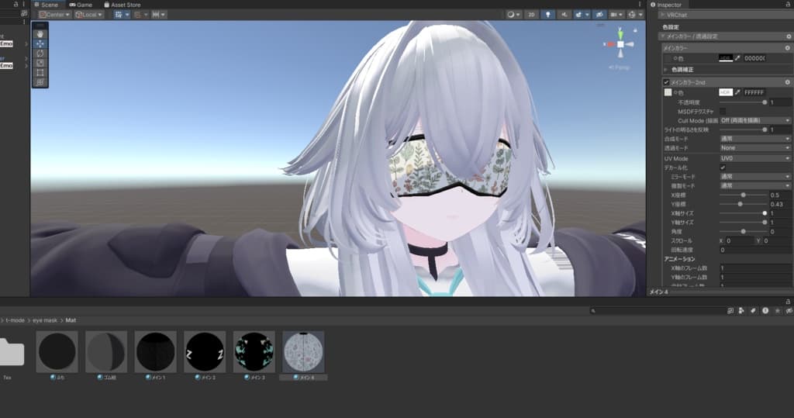The height and width of the screenshot is (418, 794).
Task: Open the Asset Store tab
Action: click(122, 5)
